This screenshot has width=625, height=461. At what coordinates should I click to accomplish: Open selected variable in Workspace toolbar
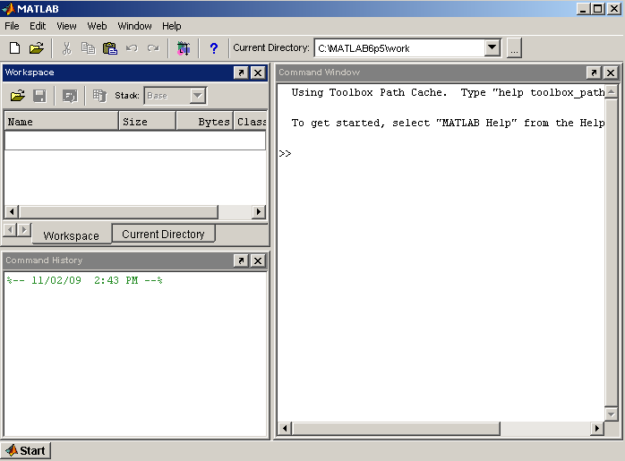click(70, 96)
